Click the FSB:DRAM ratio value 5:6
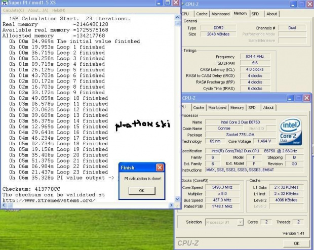Image resolution: width=314 pixels, height=250 pixels. click(x=255, y=63)
